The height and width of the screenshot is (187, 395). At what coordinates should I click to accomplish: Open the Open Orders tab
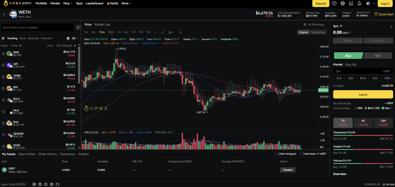(27, 154)
